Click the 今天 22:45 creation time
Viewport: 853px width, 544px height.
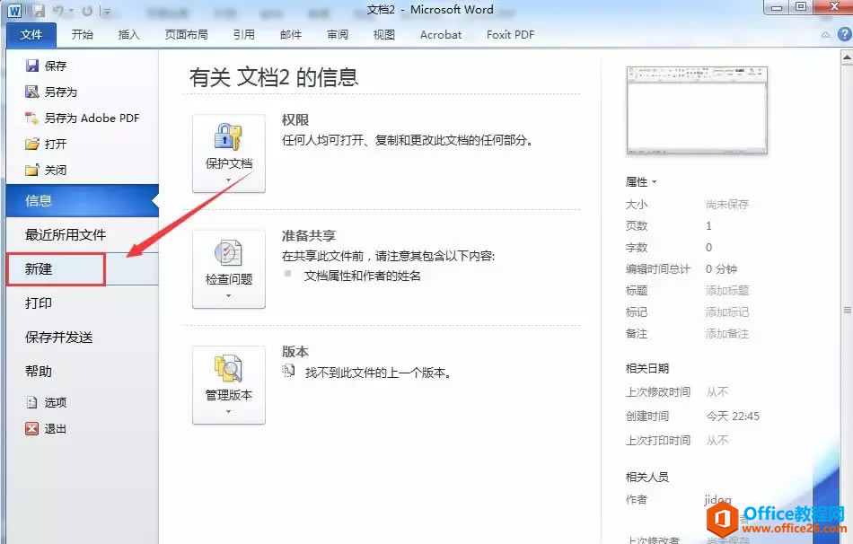(732, 417)
